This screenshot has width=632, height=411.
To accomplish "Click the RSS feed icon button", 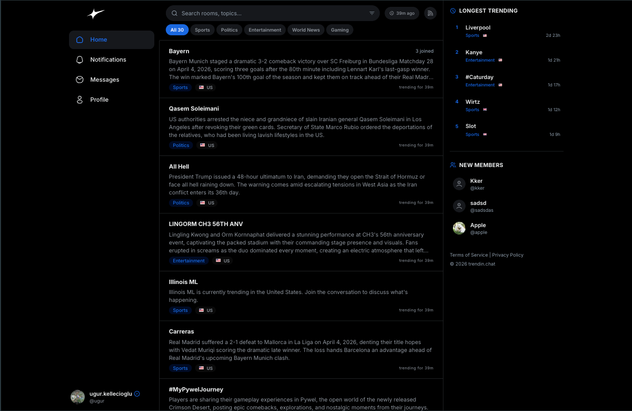I will (x=430, y=13).
